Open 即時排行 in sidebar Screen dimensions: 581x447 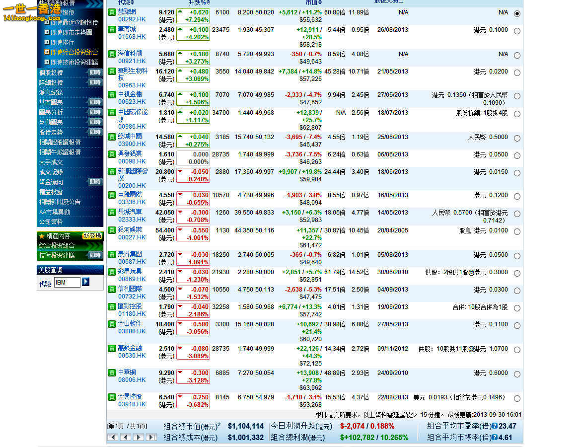pos(62,42)
